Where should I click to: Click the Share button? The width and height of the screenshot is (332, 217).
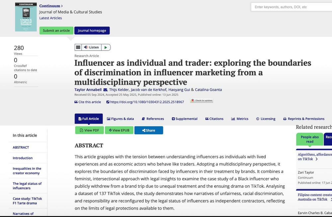click(x=149, y=130)
